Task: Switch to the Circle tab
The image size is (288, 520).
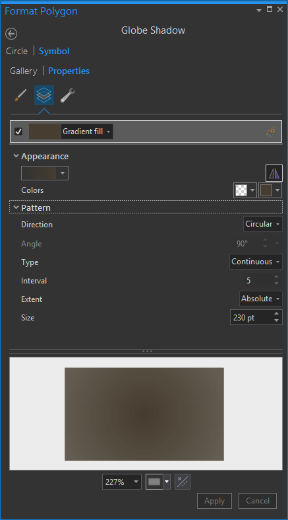Action: 17,51
